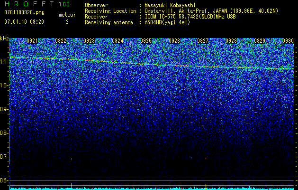Viewport: 298px width, 190px height.
Task: Select the filename 0701100920.png
Action: click(x=24, y=12)
